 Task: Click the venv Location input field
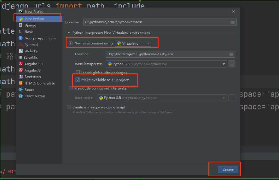[x=171, y=54]
